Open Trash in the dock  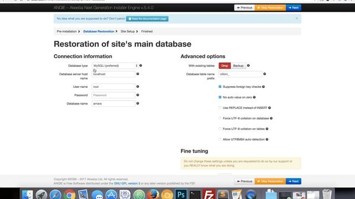(x=327, y=194)
